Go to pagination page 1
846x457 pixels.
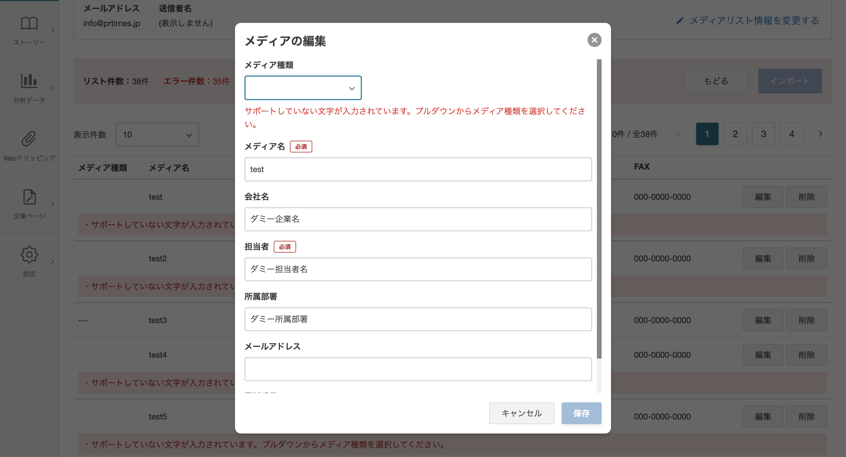point(707,134)
